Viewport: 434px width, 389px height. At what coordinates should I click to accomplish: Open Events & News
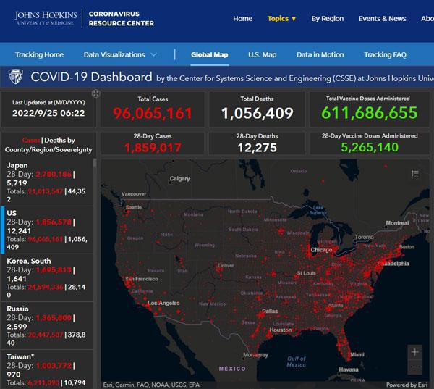coord(382,19)
